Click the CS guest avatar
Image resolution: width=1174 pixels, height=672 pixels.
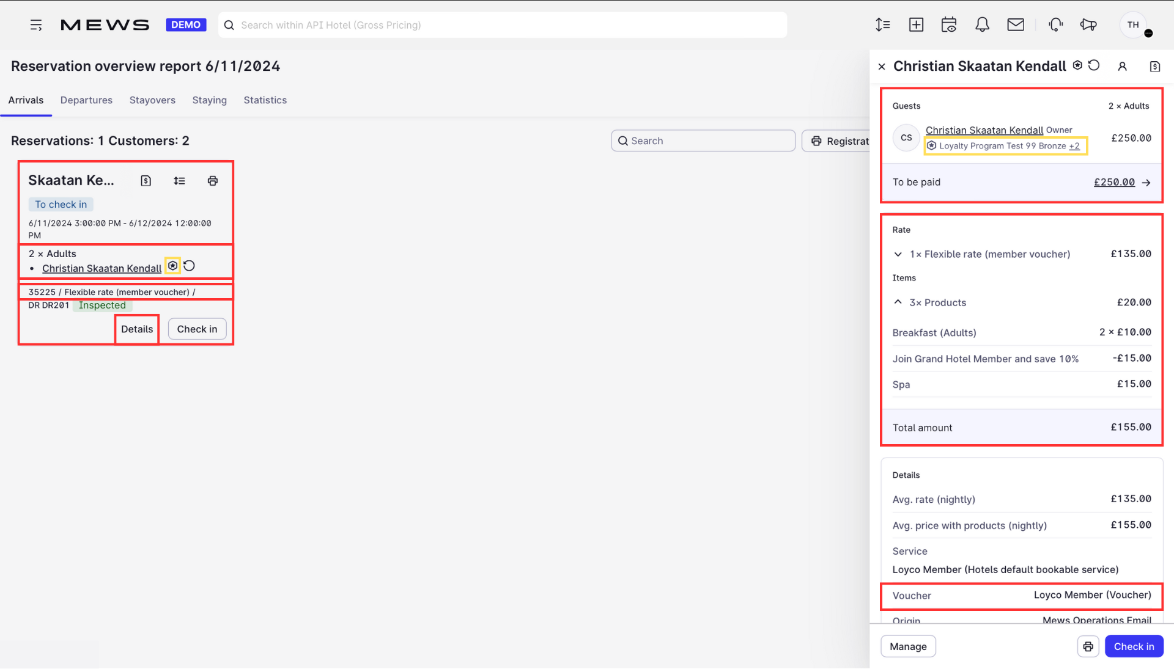(906, 138)
